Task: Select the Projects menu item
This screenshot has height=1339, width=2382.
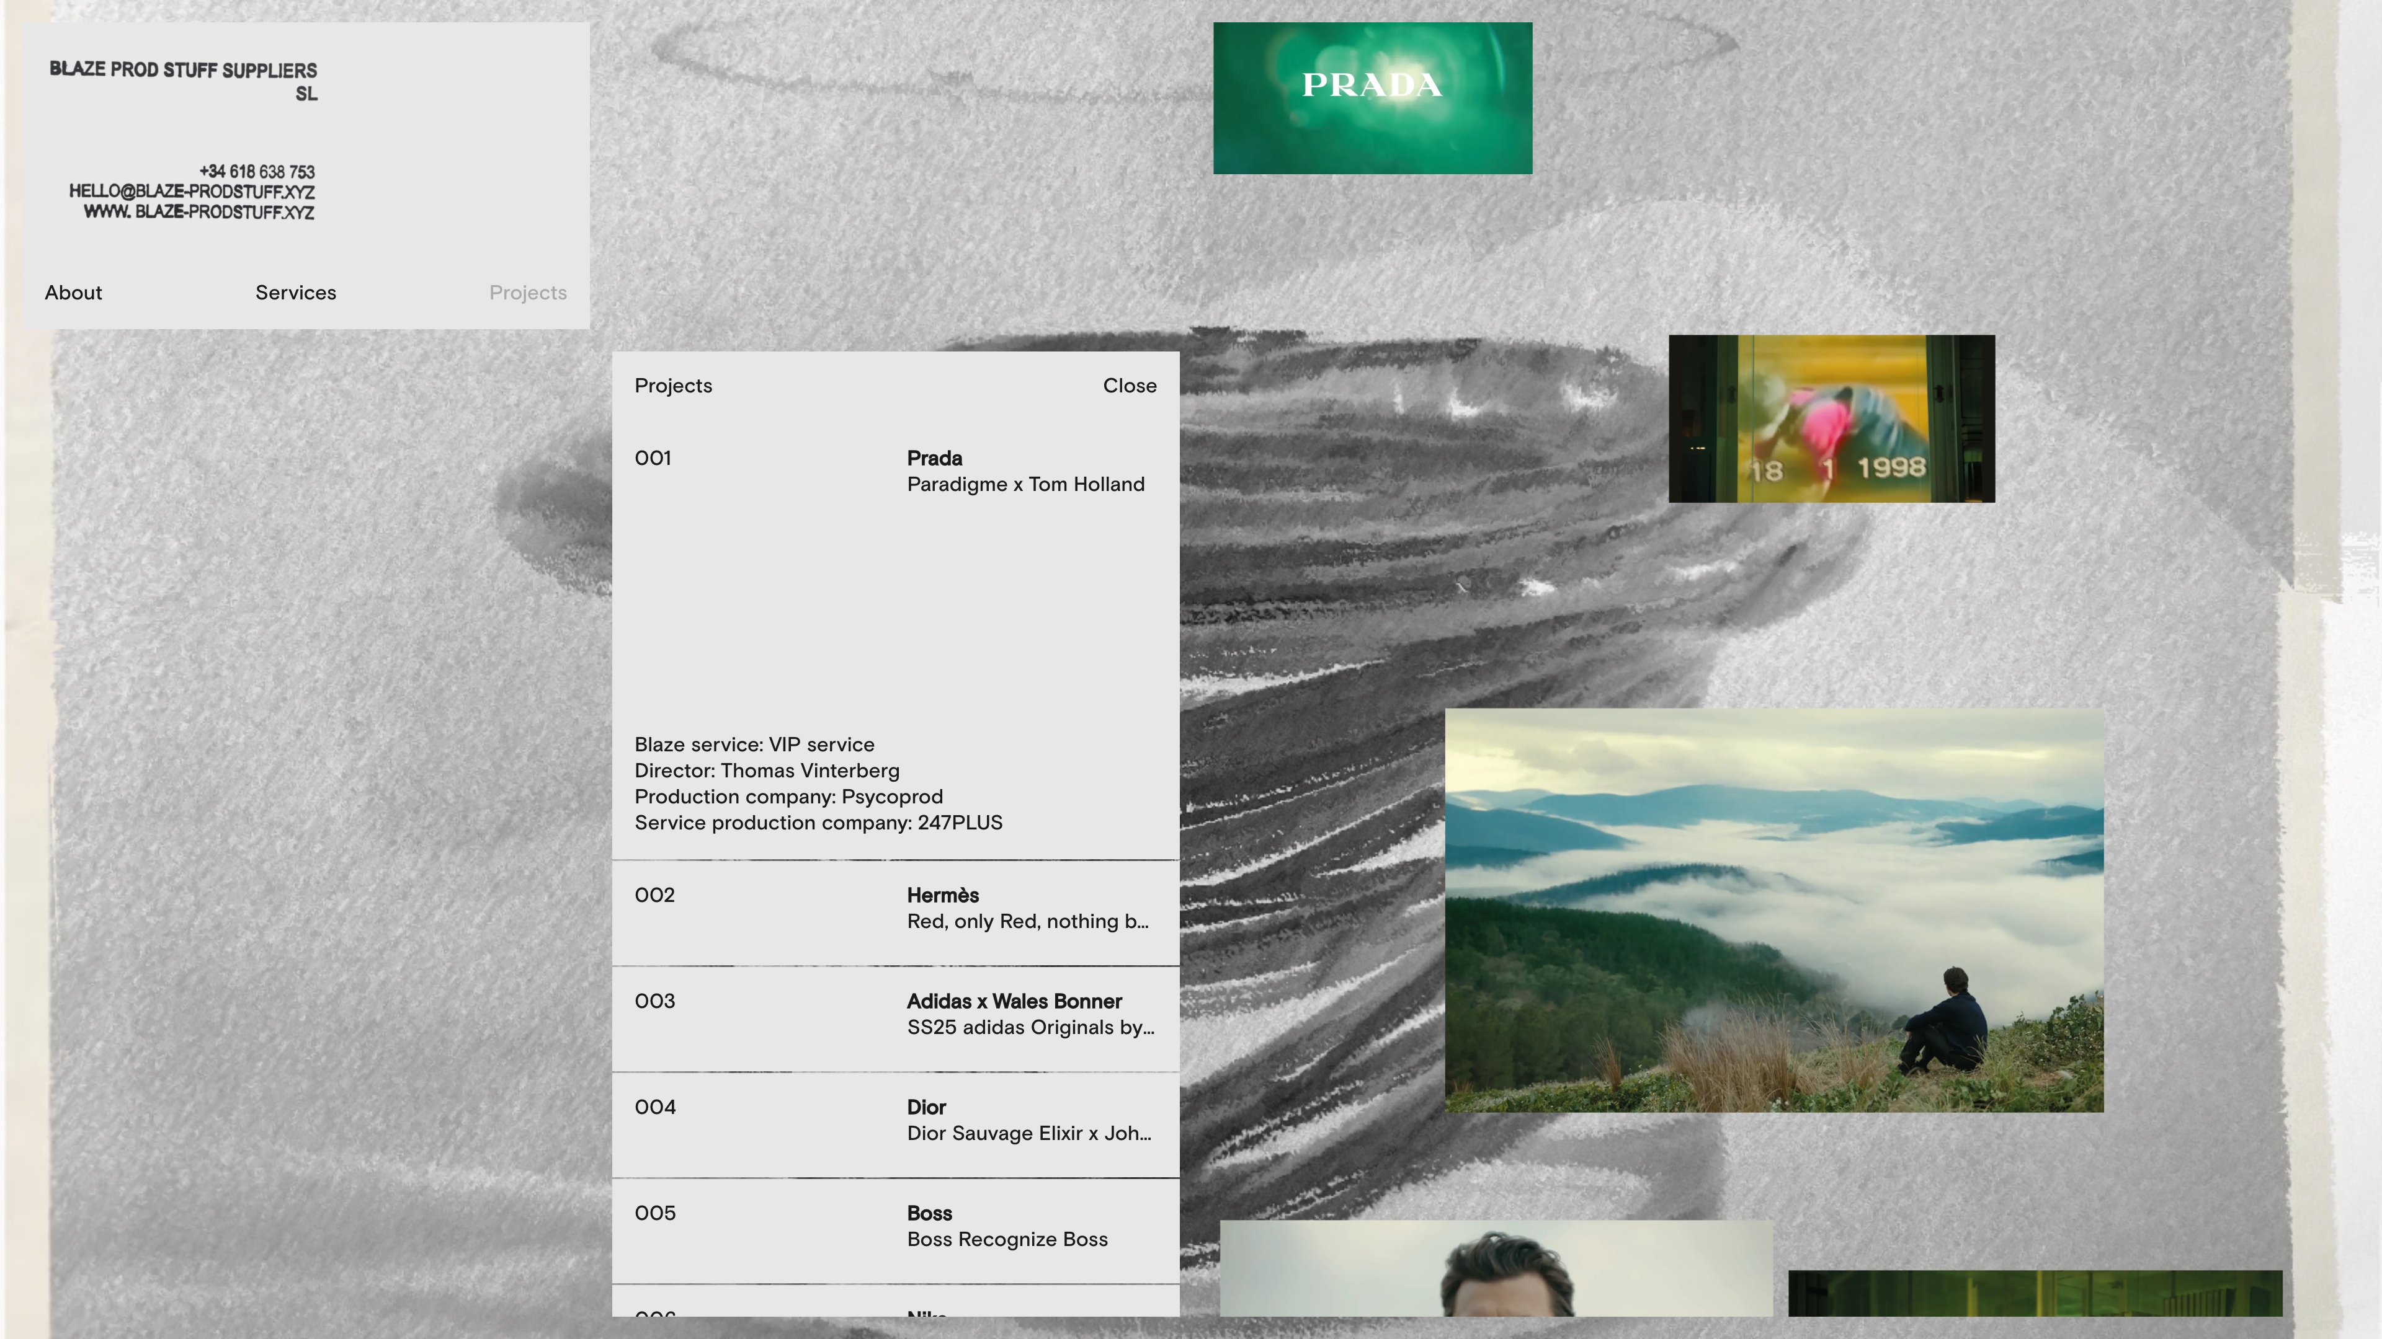Action: point(528,293)
